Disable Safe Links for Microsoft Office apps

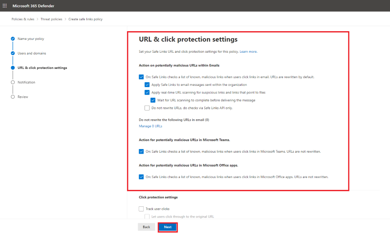[141, 177]
